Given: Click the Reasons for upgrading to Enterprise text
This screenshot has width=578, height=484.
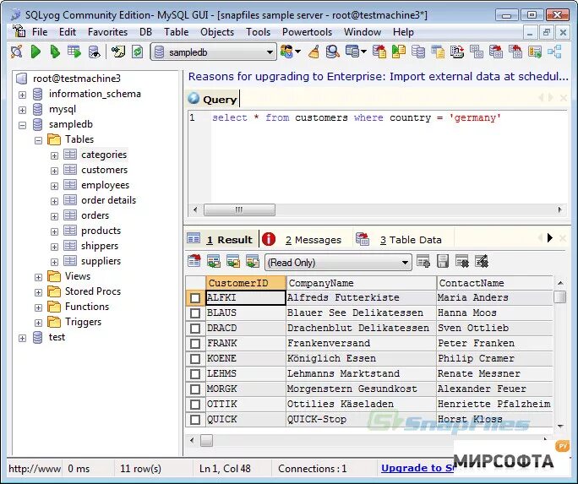Looking at the screenshot, I should pyautogui.click(x=379, y=77).
